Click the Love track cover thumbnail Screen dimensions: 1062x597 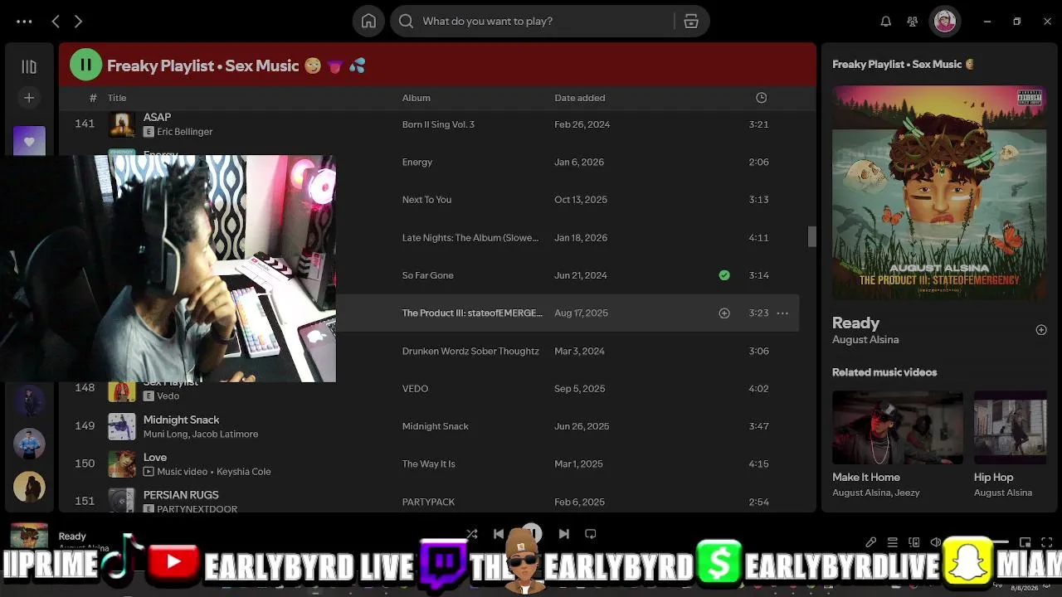pyautogui.click(x=122, y=464)
